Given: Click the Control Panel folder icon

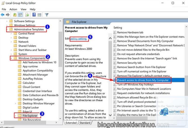Looking at the screenshot, I should 15,33.
